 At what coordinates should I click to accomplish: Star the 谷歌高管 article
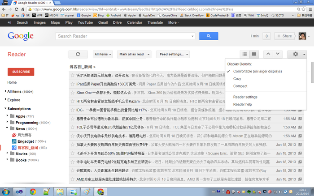[73, 170]
